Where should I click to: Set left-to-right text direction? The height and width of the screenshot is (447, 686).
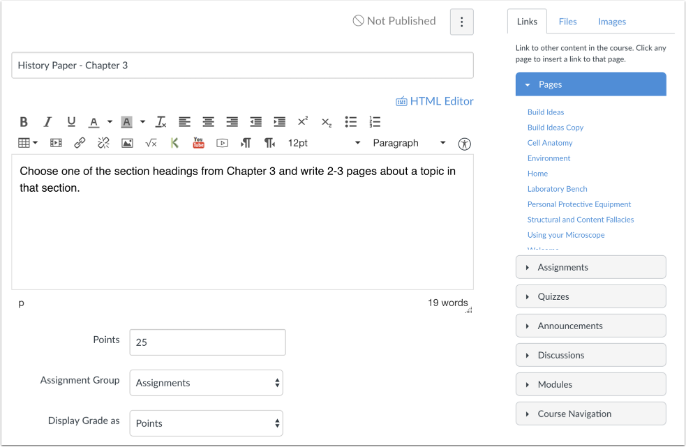coord(246,143)
